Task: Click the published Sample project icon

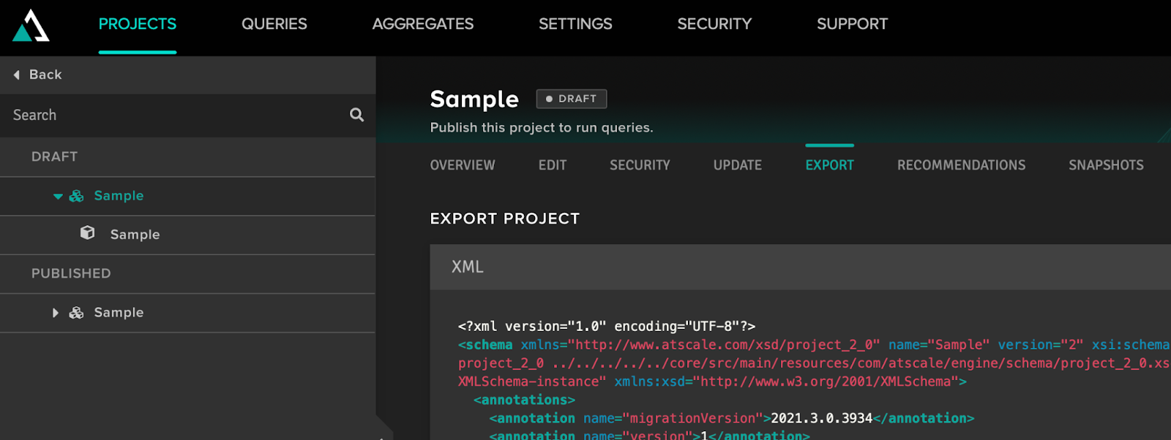Action: [x=76, y=313]
